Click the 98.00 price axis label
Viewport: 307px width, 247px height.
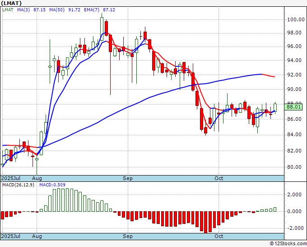(x=294, y=33)
